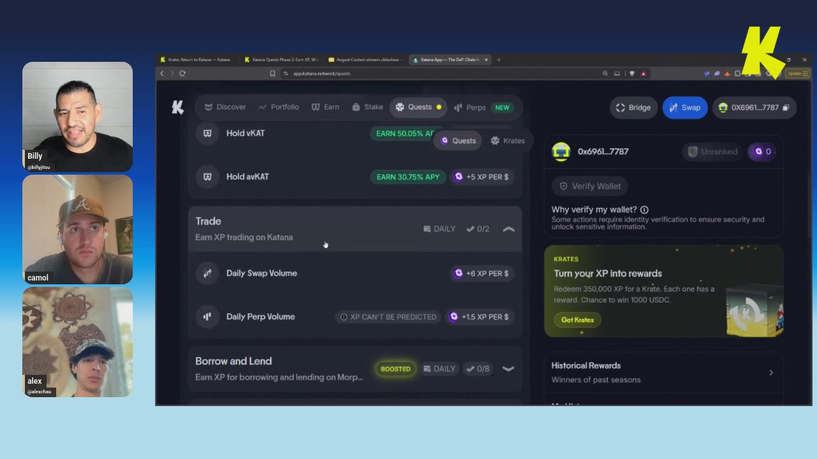The height and width of the screenshot is (459, 817).
Task: Copy the wallet address using the copy icon
Action: (x=786, y=108)
